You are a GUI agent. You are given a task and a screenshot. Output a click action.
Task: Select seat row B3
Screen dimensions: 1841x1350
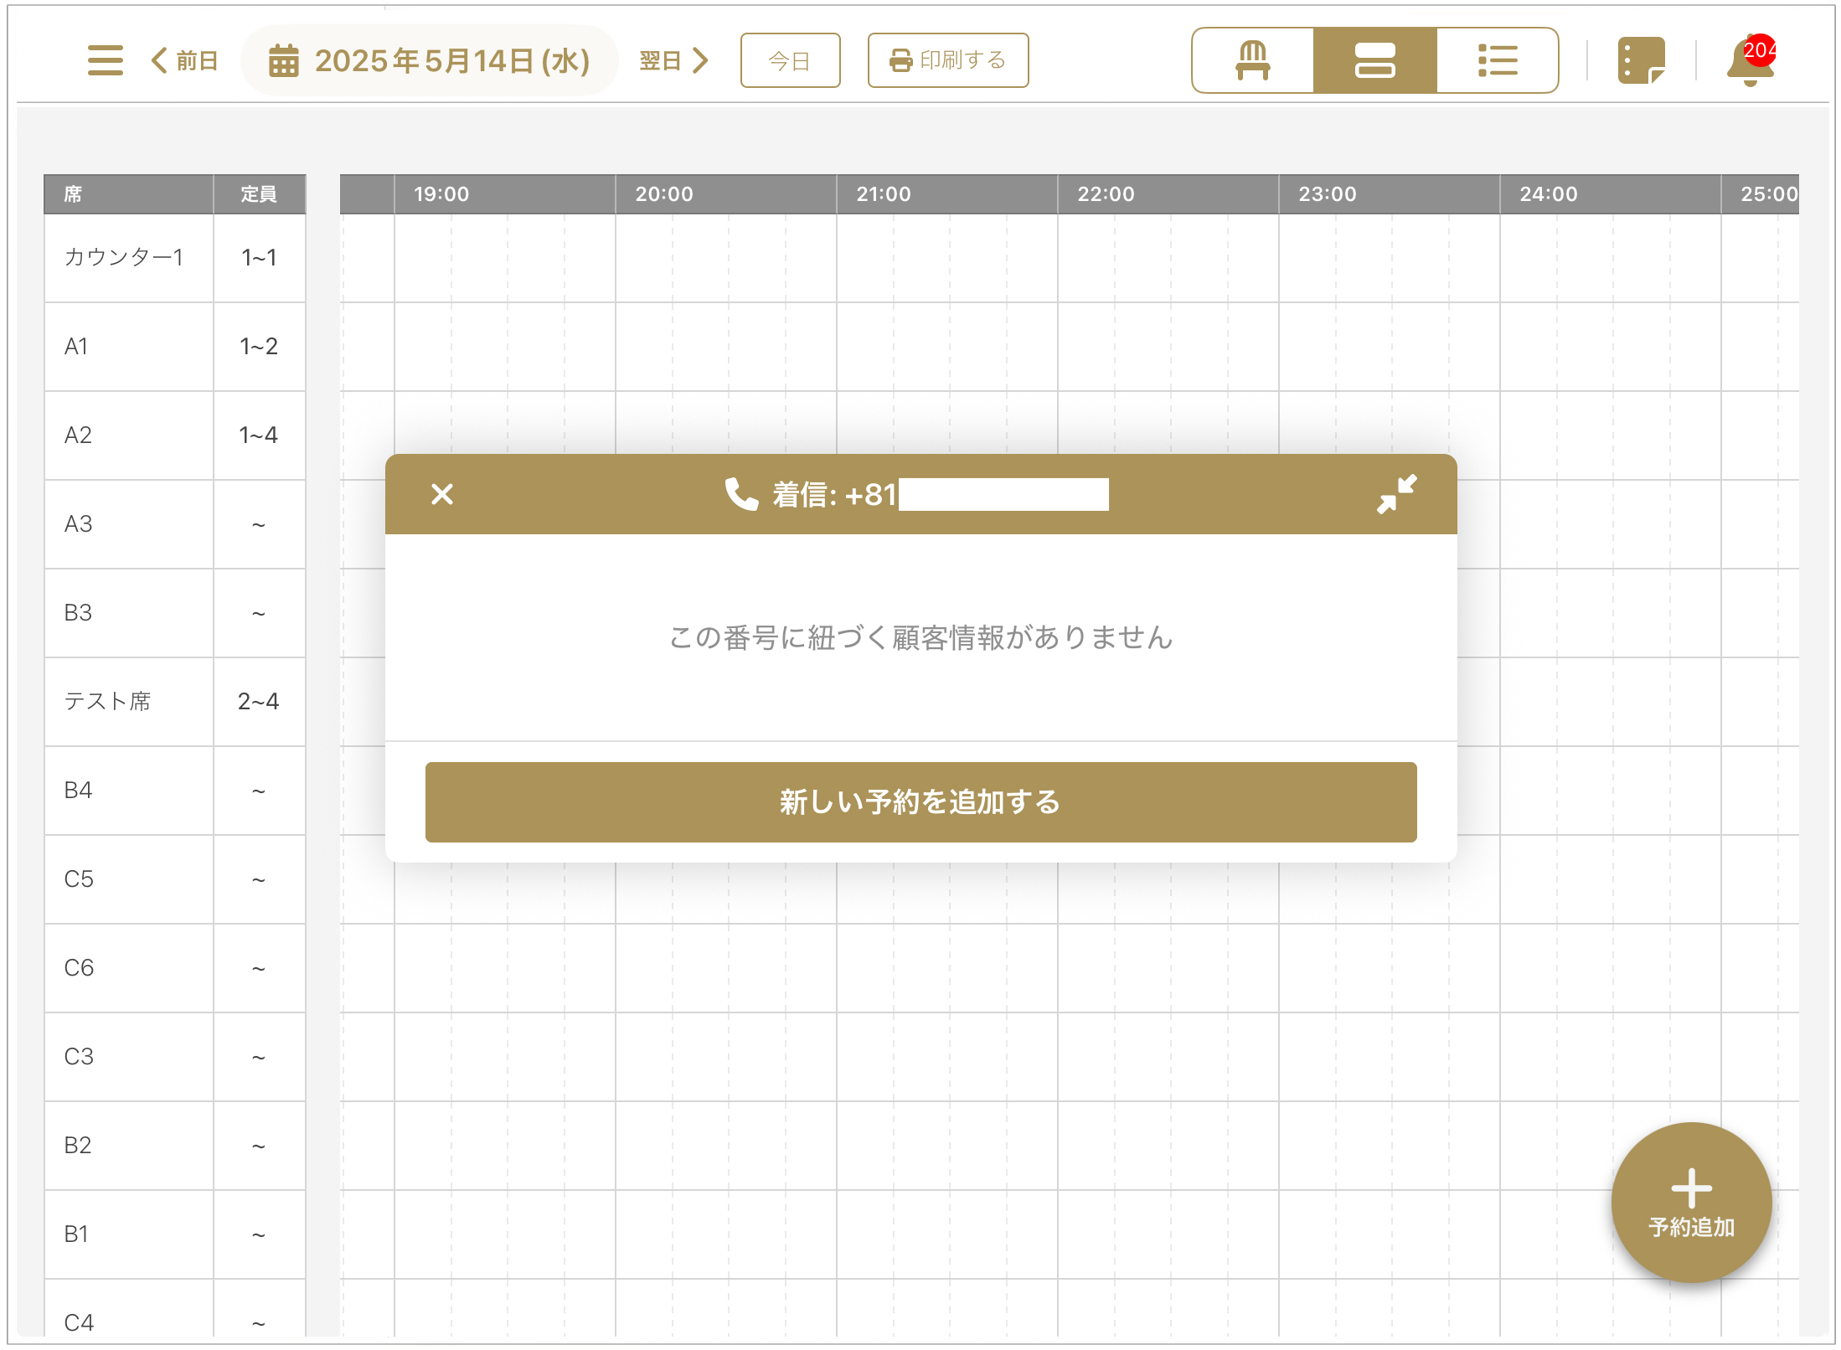[175, 613]
